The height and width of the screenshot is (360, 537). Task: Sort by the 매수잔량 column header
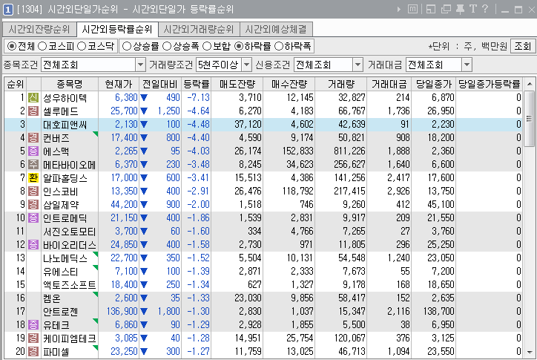pyautogui.click(x=289, y=84)
